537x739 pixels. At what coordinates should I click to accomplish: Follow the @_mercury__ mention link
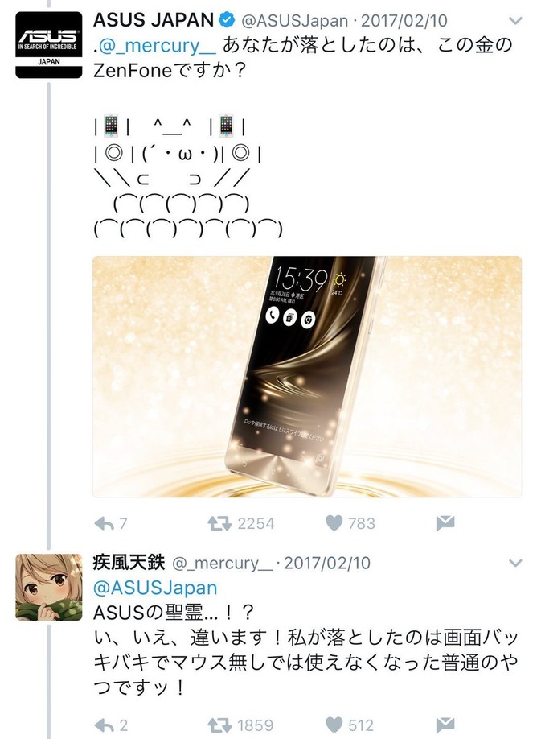(x=156, y=46)
